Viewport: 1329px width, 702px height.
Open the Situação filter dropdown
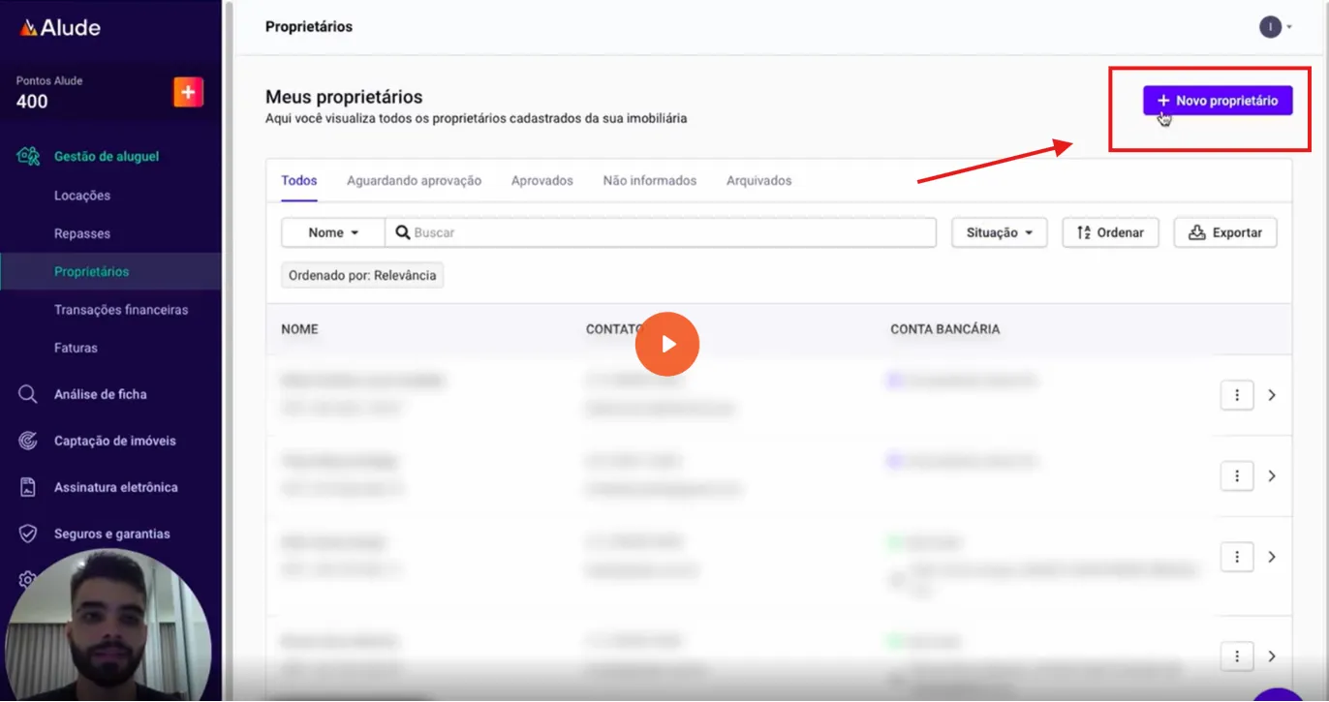[1000, 232]
